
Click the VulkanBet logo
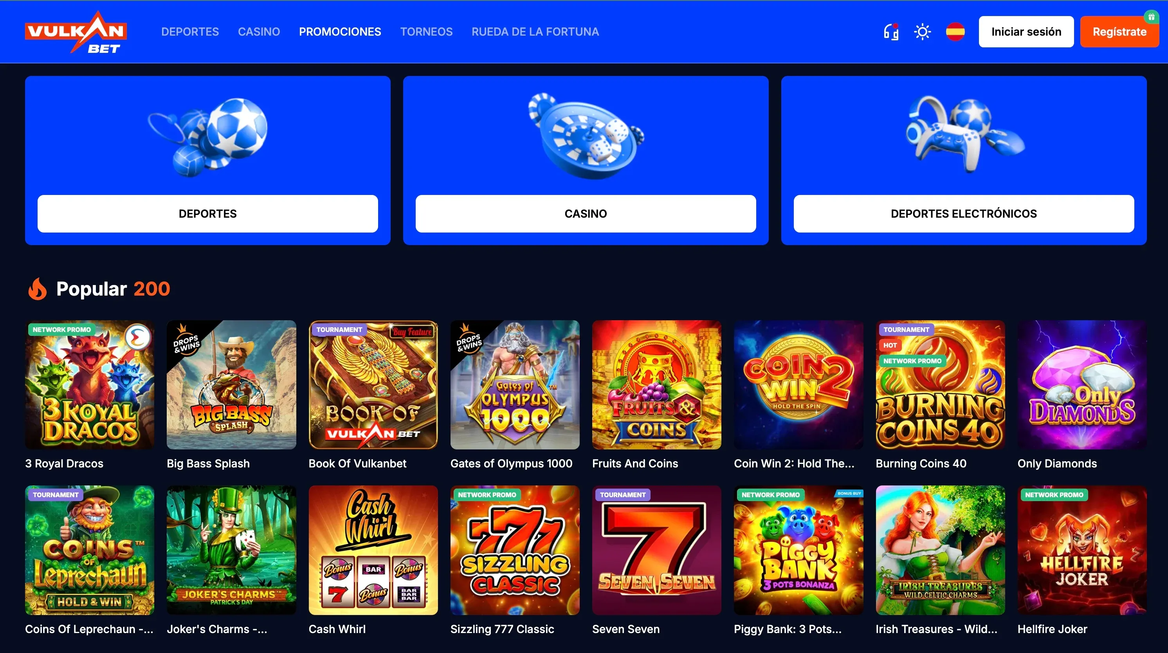pyautogui.click(x=76, y=32)
